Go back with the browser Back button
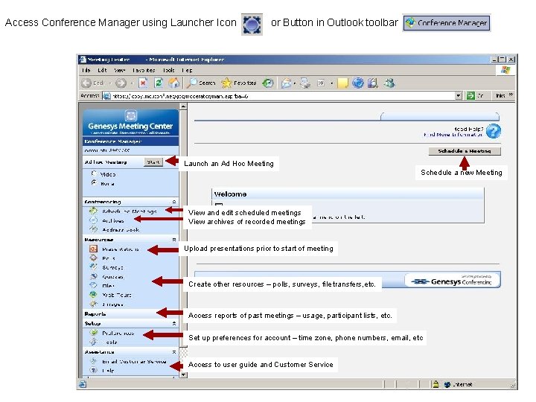Screen dimensions: 536x402 click(x=93, y=83)
